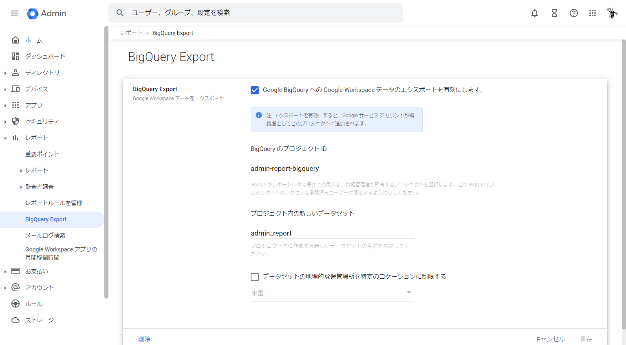
Task: Click the デバイス devices icon
Action: (15, 89)
